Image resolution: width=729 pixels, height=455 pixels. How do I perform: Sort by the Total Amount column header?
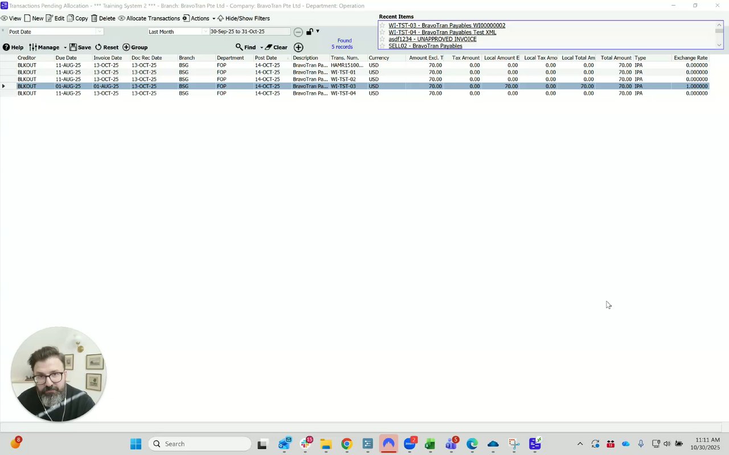pos(616,58)
